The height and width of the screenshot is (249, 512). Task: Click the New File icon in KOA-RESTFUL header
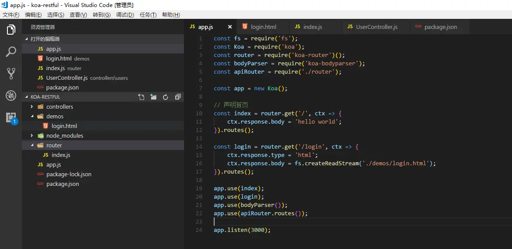pyautogui.click(x=141, y=97)
